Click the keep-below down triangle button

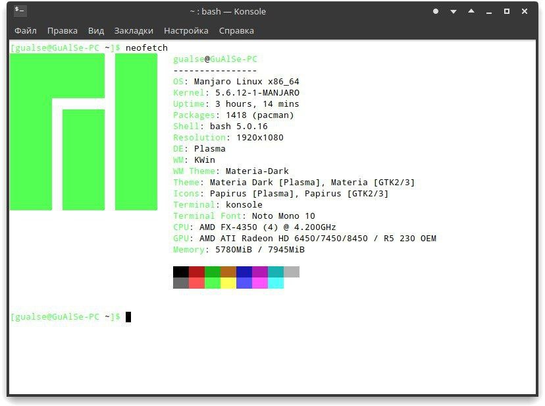[x=454, y=12]
